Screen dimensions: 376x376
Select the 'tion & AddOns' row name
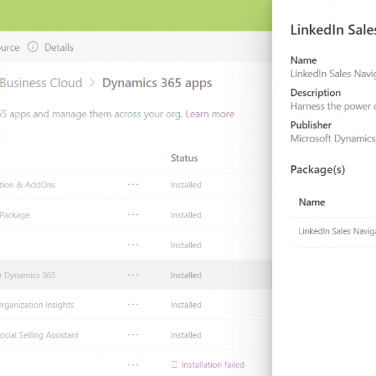(x=28, y=185)
